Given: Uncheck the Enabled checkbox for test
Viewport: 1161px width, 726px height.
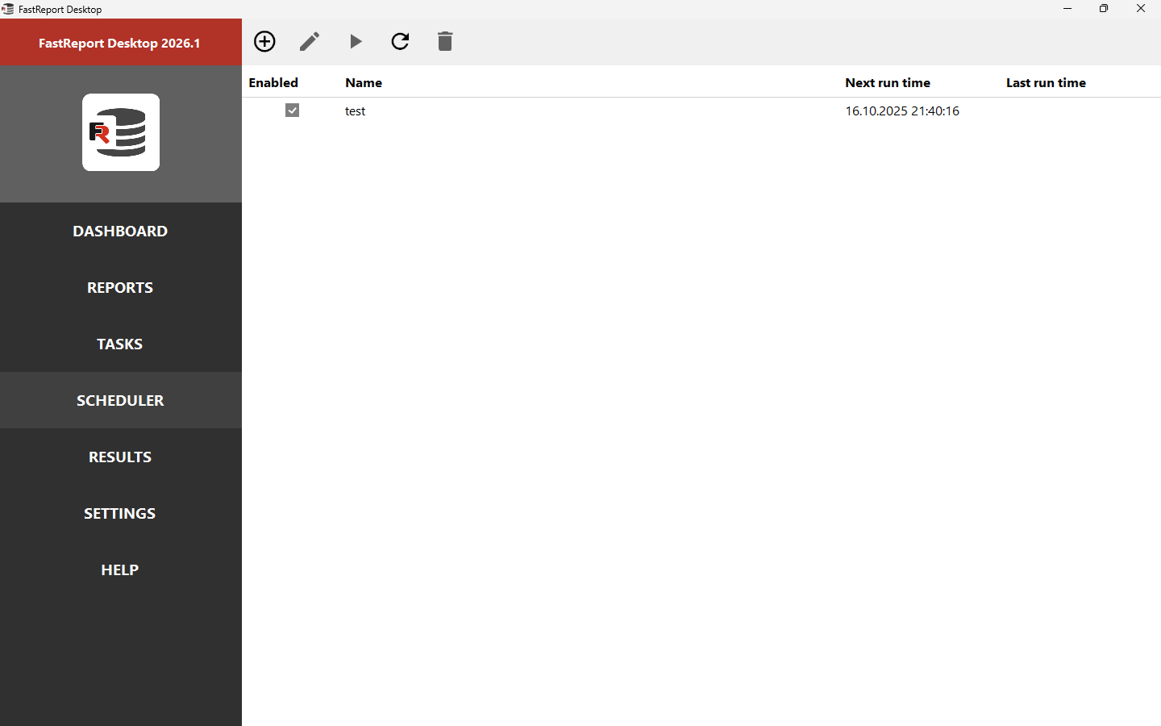Looking at the screenshot, I should (x=292, y=111).
